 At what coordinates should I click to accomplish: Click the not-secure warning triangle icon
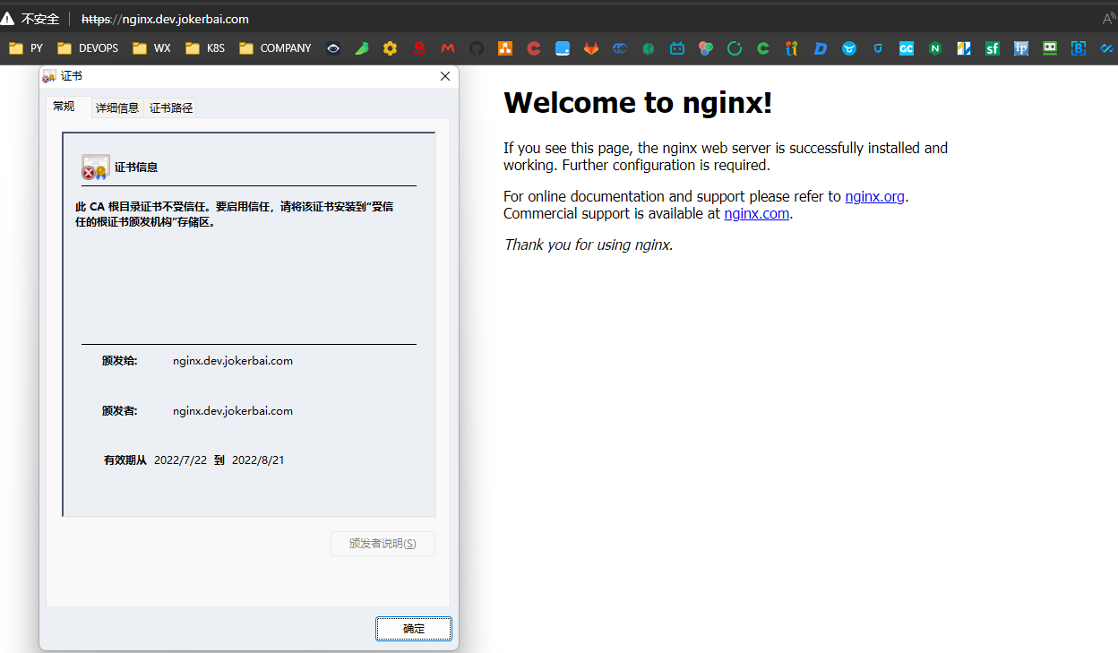8,18
